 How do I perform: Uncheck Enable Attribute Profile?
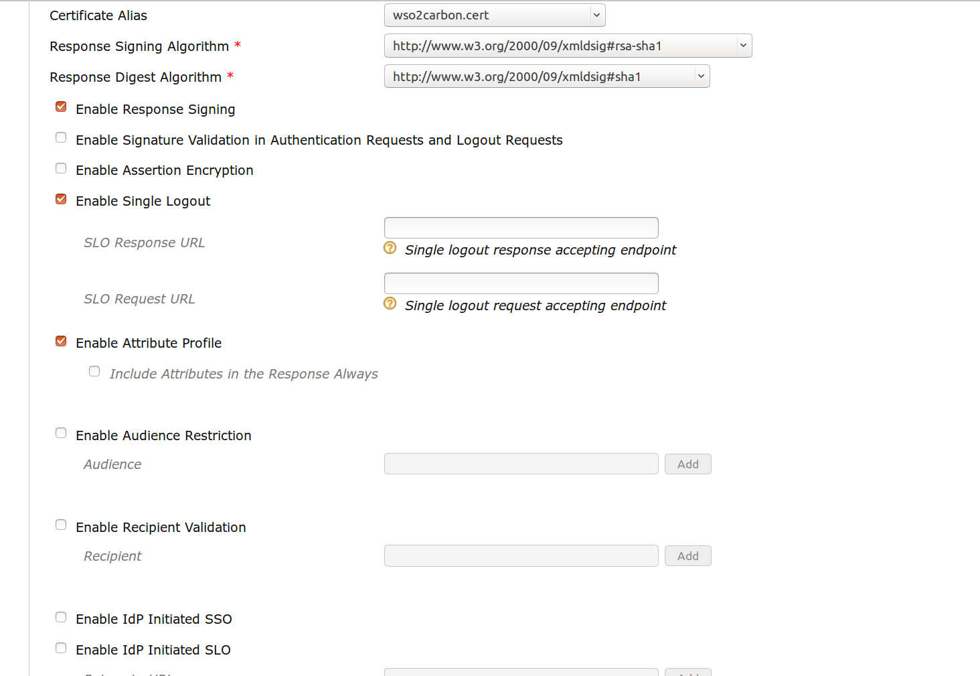(x=61, y=341)
